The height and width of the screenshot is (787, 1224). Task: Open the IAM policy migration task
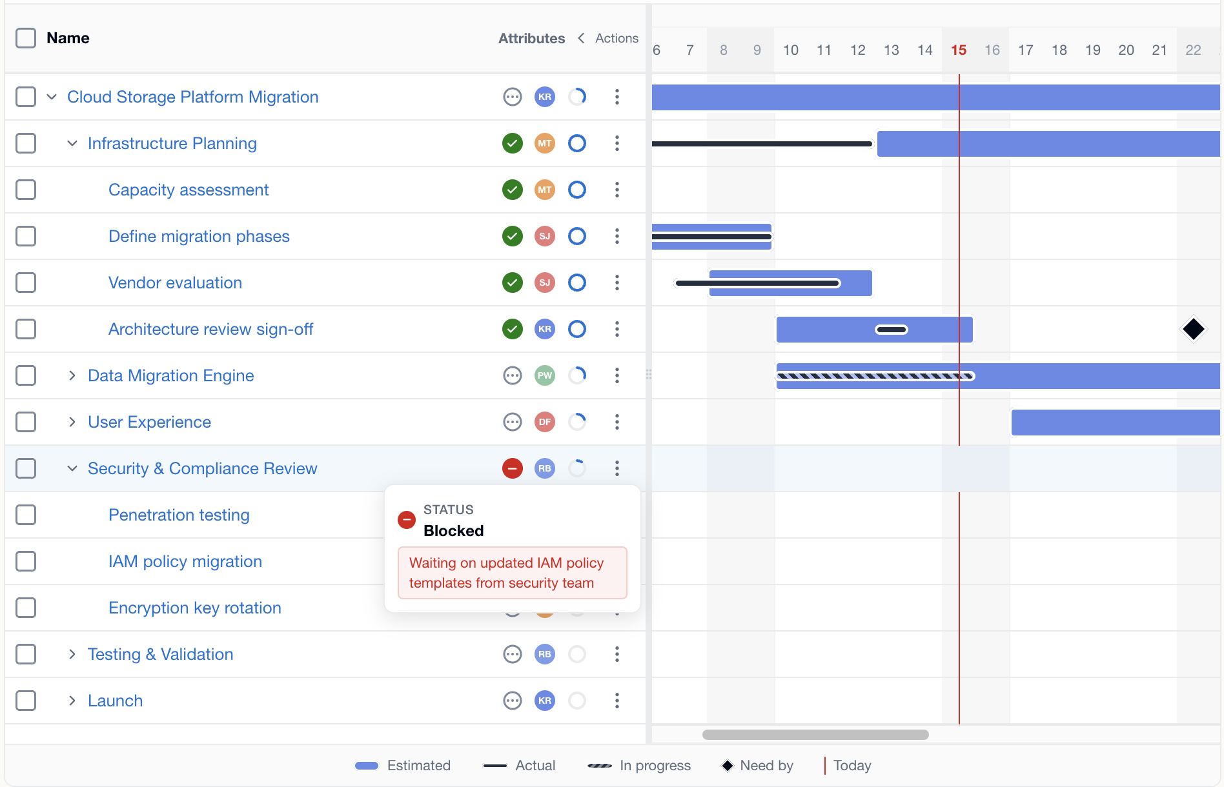185,561
